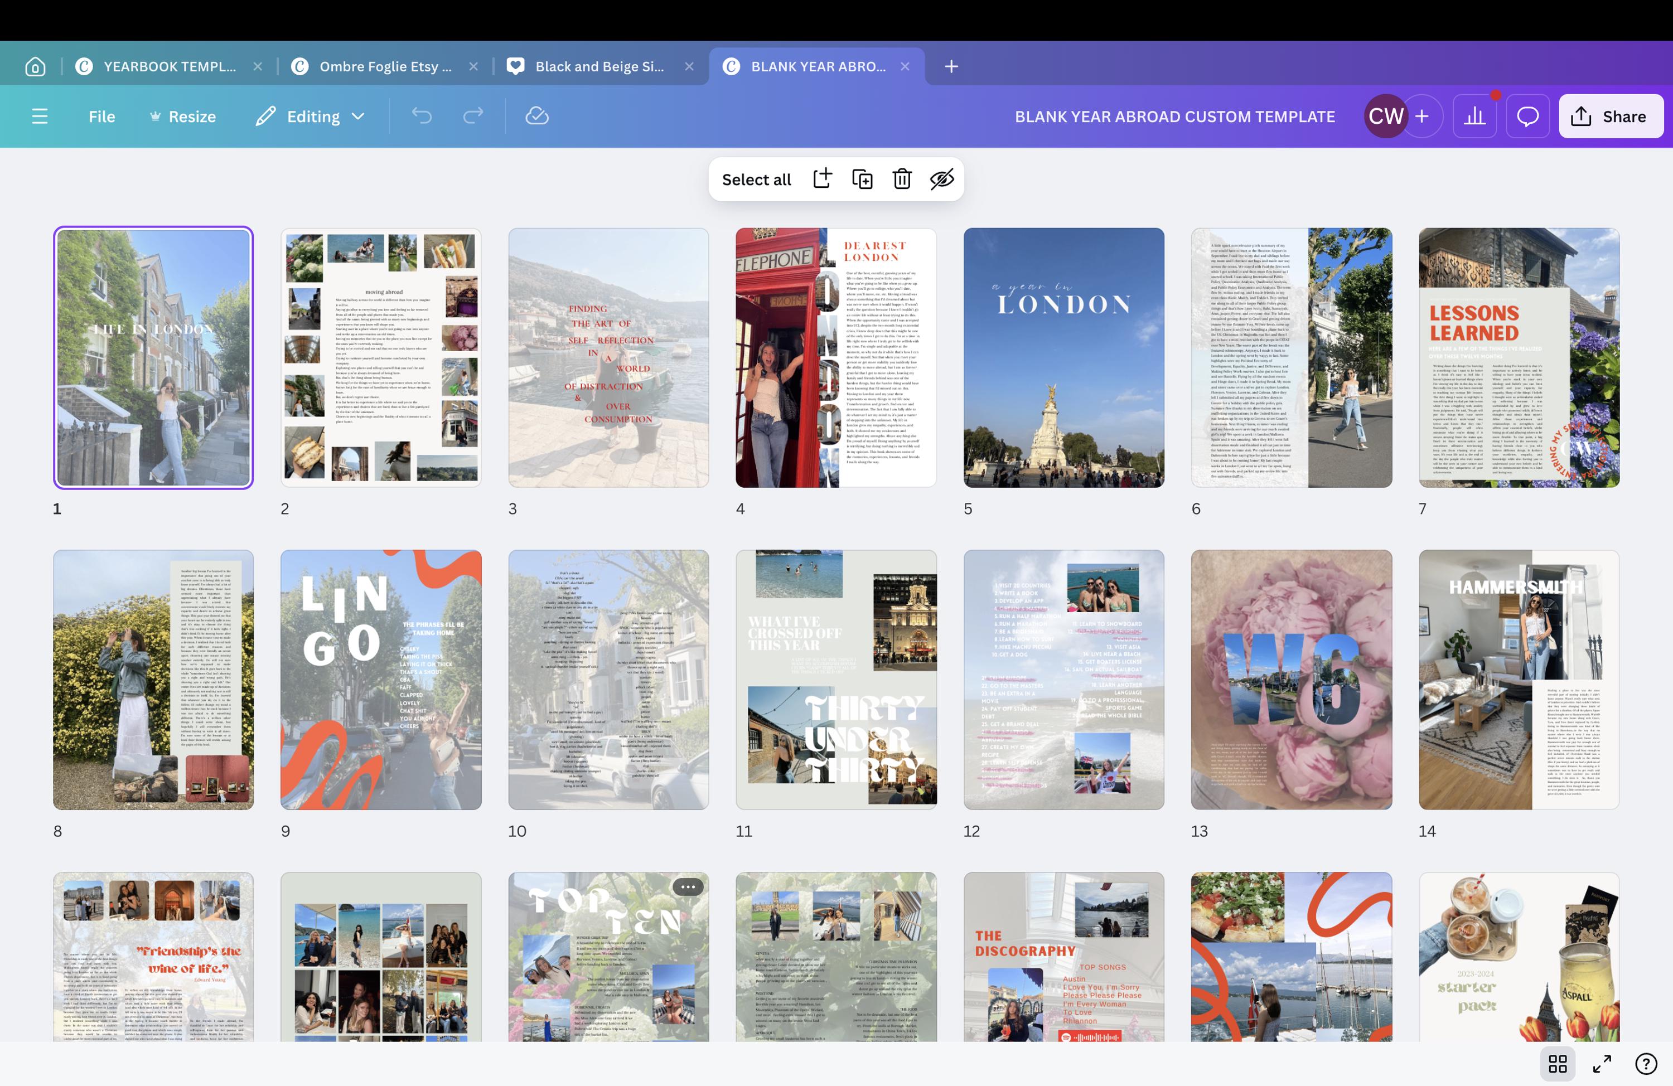
Task: Click the redo arrow icon
Action: 472,116
